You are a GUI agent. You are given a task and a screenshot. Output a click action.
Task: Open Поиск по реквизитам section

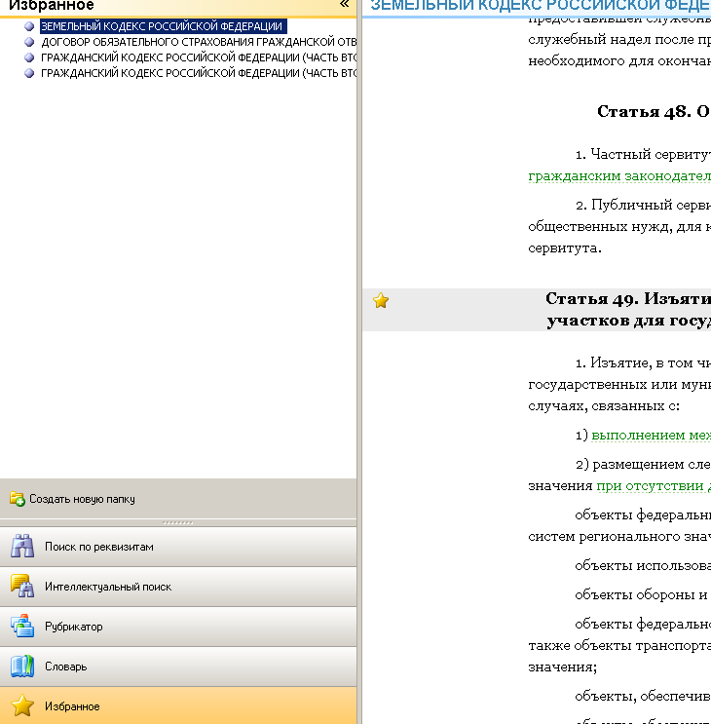click(178, 547)
